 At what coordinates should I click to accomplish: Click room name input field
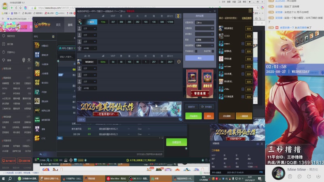[205, 23]
